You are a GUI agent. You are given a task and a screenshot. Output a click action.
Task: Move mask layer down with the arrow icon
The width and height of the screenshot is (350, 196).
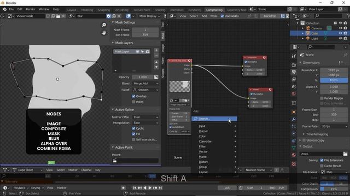(x=156, y=67)
